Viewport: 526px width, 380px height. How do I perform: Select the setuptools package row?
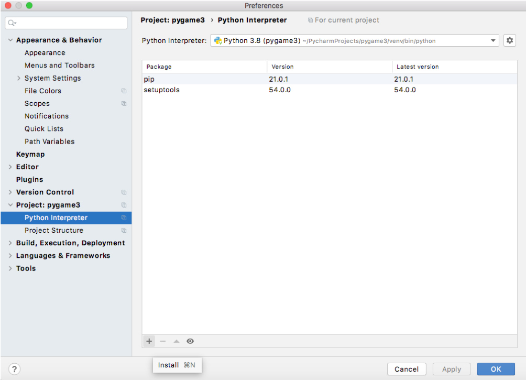coord(330,90)
